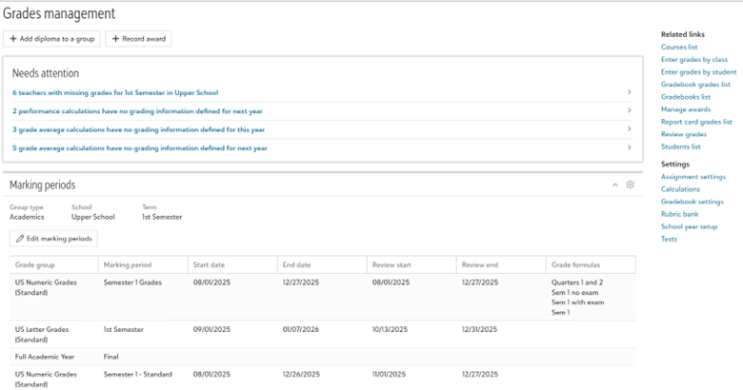The width and height of the screenshot is (743, 390).
Task: Open the 6 teachers with missing grades item
Action: (115, 93)
